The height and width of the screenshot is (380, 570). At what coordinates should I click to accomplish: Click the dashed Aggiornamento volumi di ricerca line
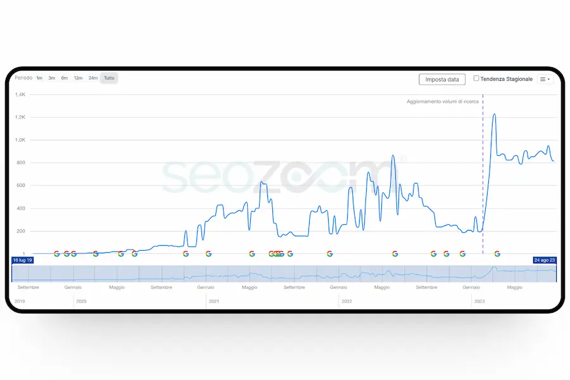click(x=483, y=165)
